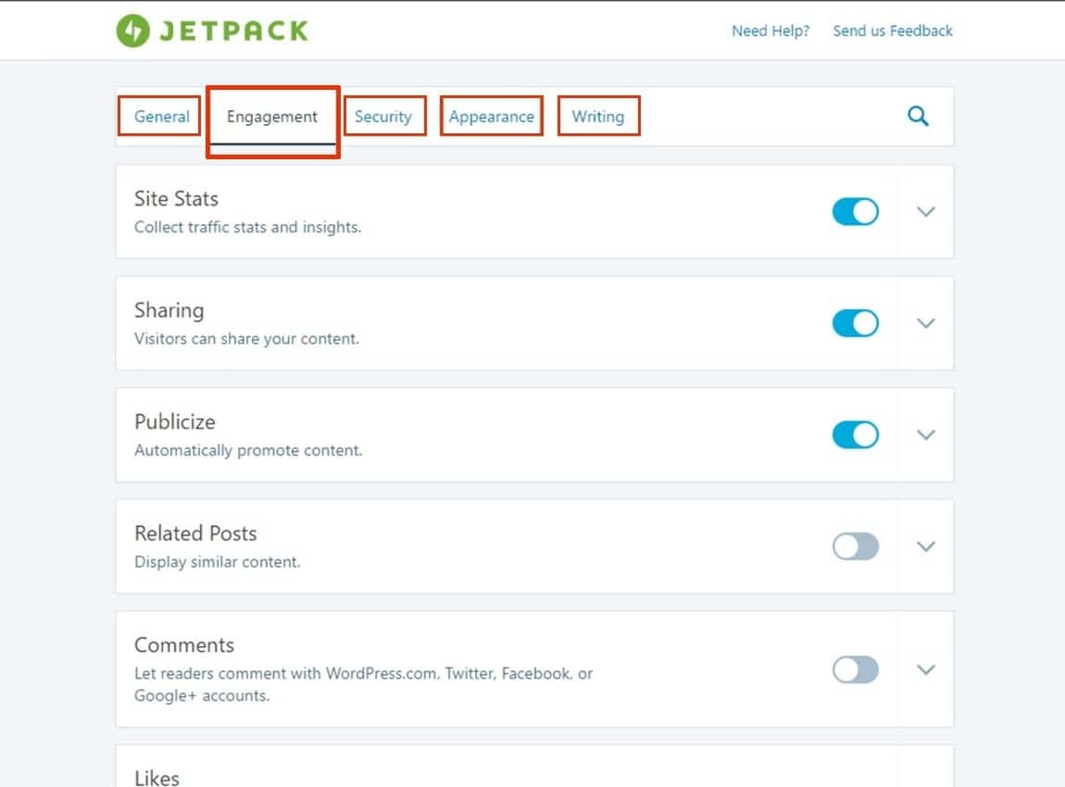Open the Security tab
The height and width of the screenshot is (787, 1065).
click(382, 117)
